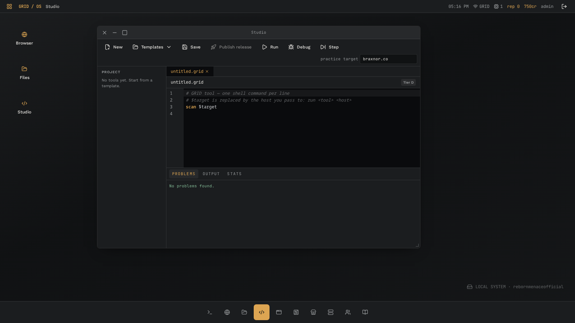Start Debug with the bug button

[x=299, y=47]
